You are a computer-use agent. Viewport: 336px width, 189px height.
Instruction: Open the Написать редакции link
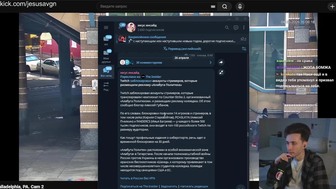[194, 186]
